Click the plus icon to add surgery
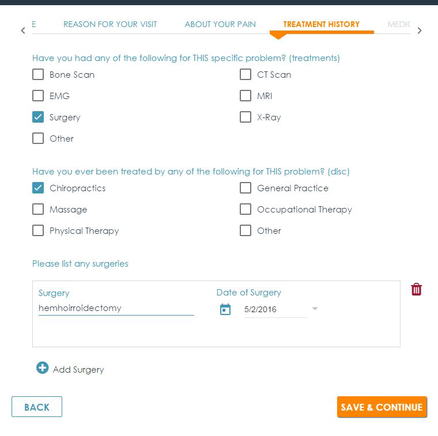 click(42, 368)
